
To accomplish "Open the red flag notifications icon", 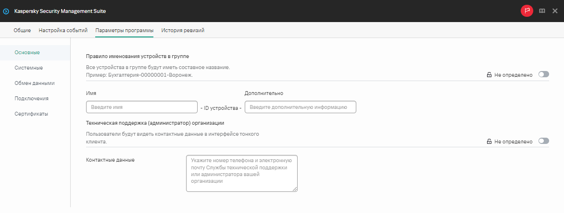I will click(x=527, y=11).
